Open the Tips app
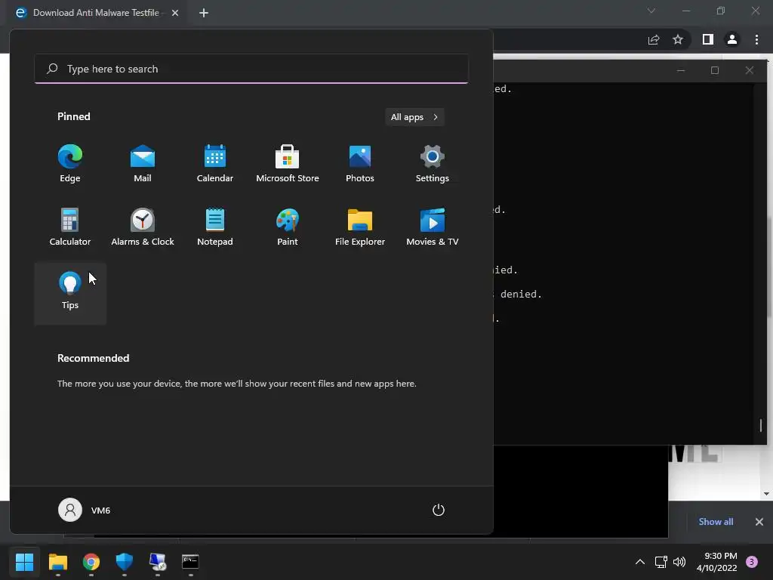Screen dimensions: 773x580 coord(70,293)
